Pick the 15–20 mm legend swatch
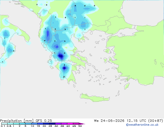Image resolution: width=164 pixels, height=127 pixels. point(40,124)
